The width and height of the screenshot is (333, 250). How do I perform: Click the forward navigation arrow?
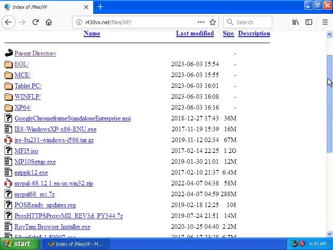22,22
